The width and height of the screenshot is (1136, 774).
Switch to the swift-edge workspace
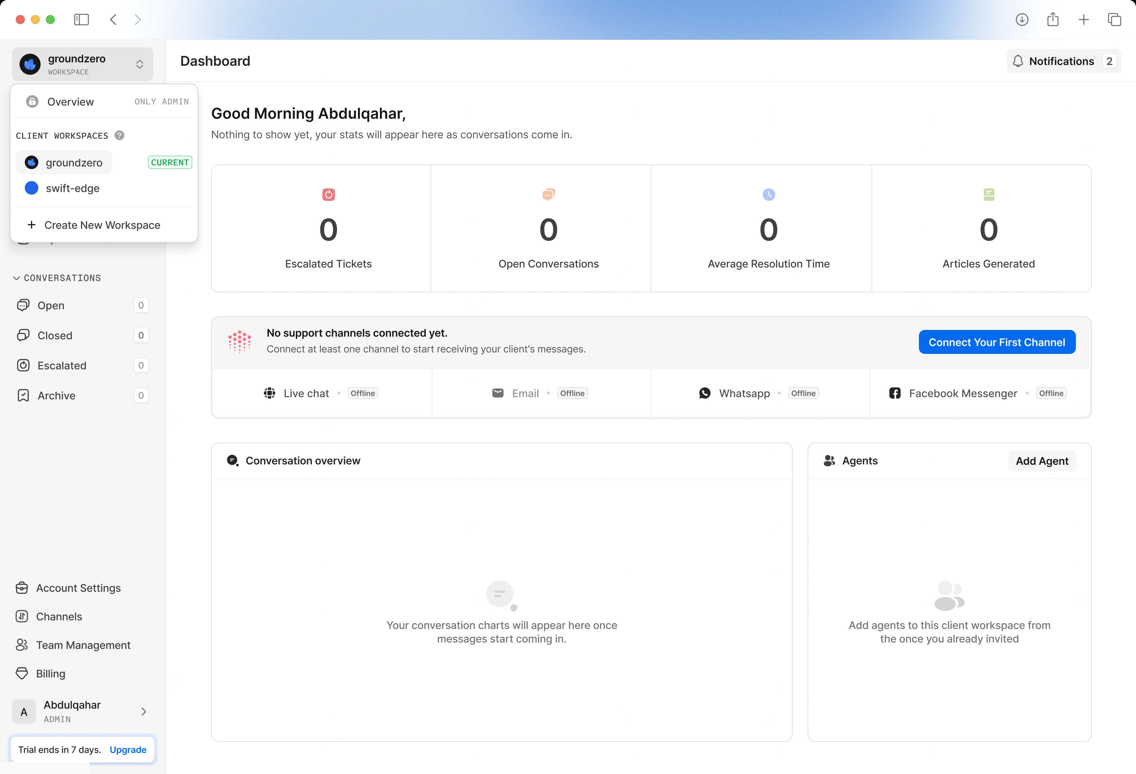(72, 188)
